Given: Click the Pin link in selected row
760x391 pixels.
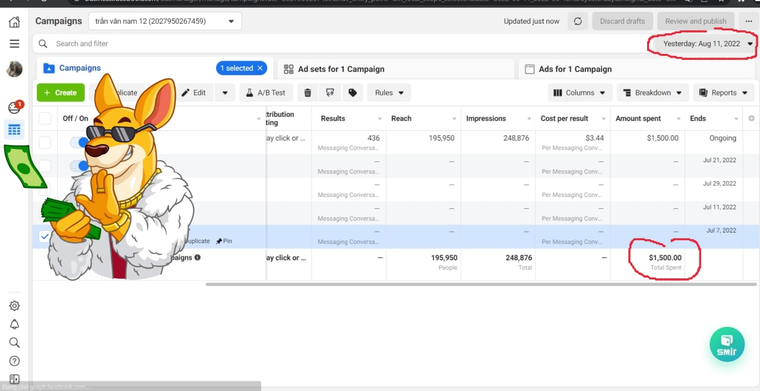Looking at the screenshot, I should pos(224,241).
